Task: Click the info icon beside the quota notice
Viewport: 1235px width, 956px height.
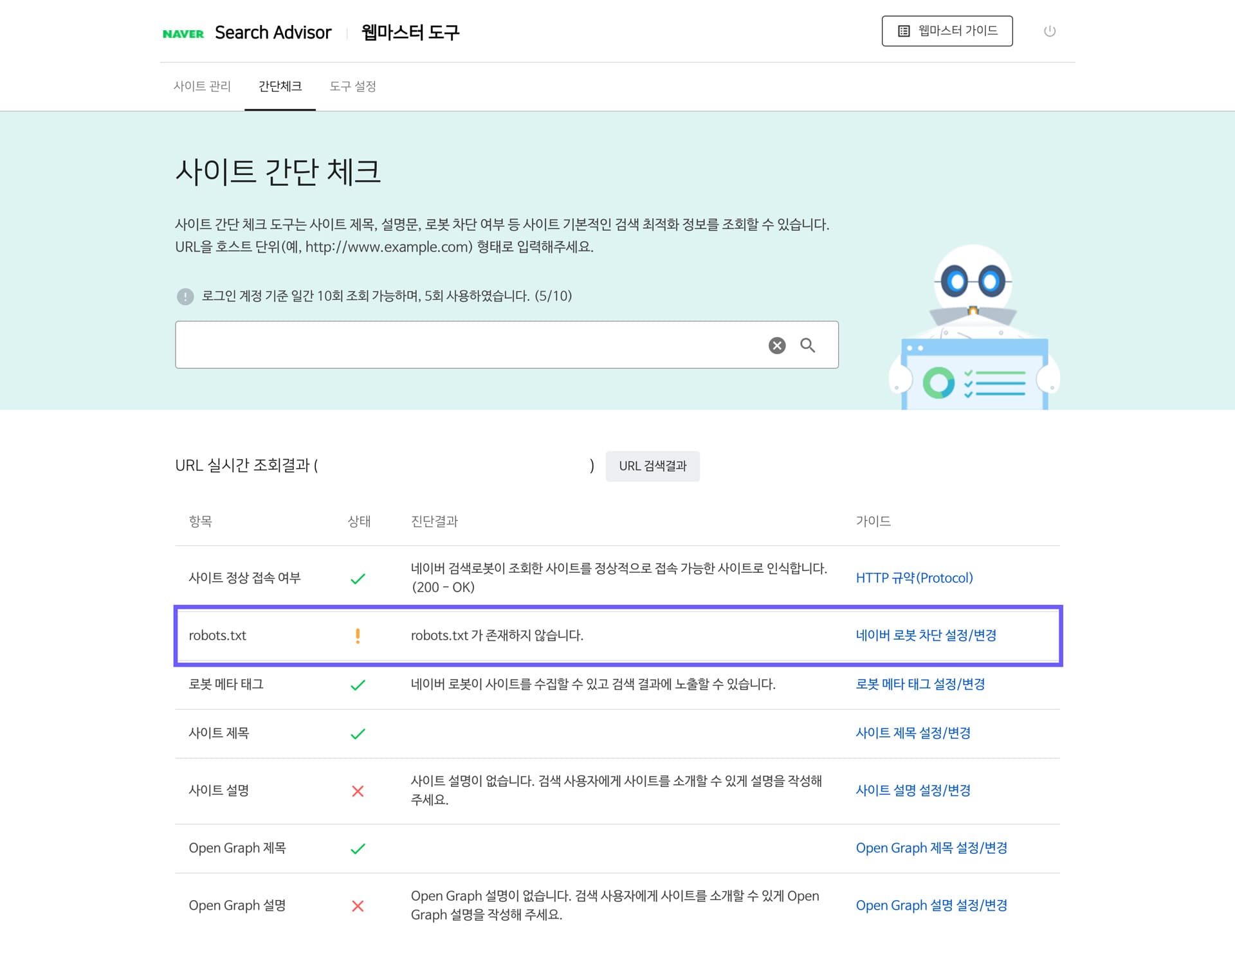Action: 185,296
